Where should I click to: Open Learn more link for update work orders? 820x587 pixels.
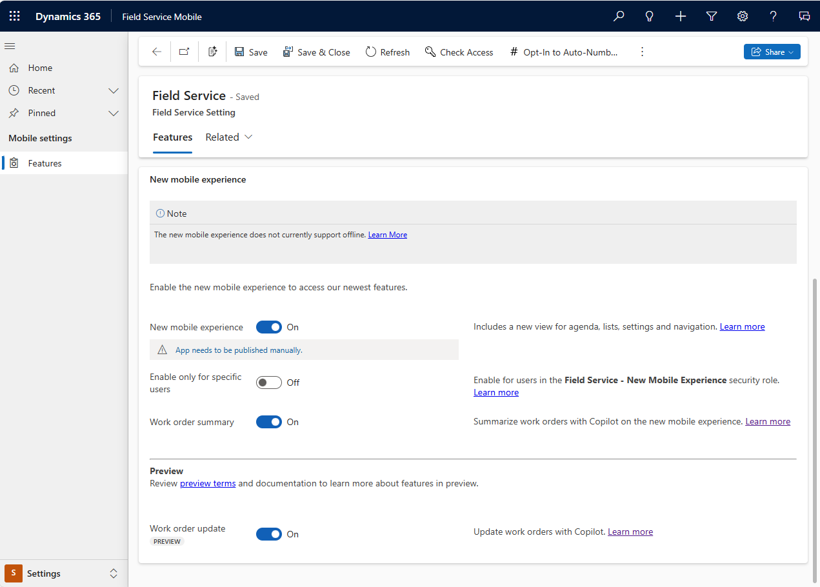[630, 532]
